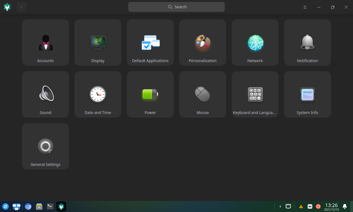
Task: Open the multitasking view in taskbar
Action: coord(17,206)
